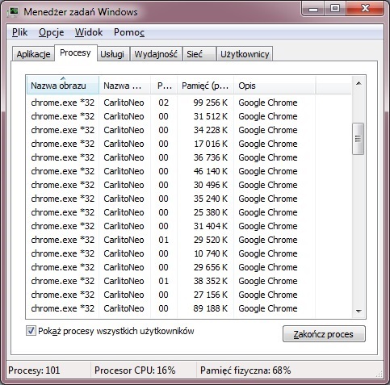Click the vertical scrollbar thumb
390x385 pixels.
coord(358,139)
